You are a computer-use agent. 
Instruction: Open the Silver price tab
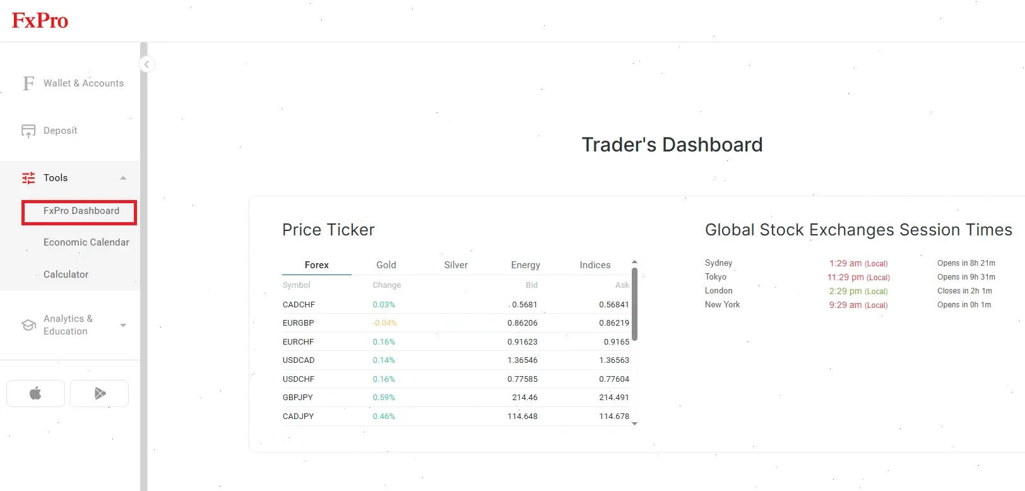coord(455,264)
